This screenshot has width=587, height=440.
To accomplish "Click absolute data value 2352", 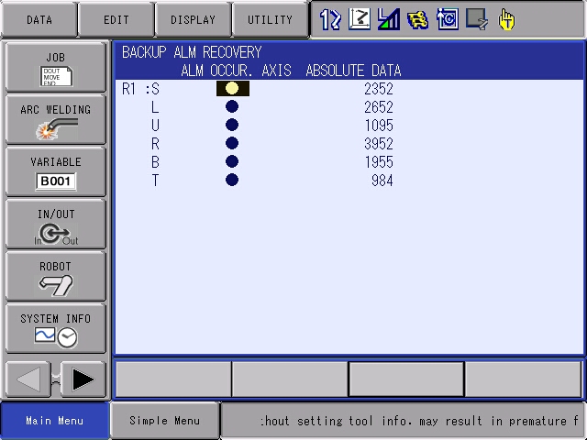I will [379, 89].
